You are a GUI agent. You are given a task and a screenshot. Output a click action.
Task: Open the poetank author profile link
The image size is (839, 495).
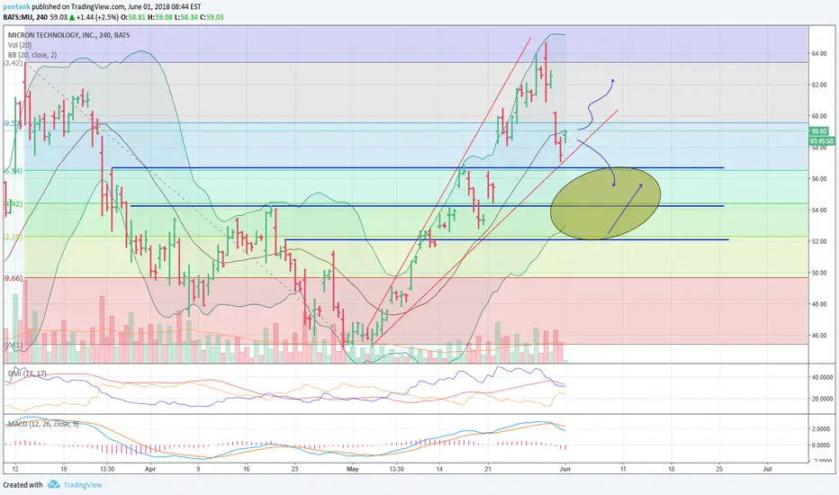(x=16, y=7)
